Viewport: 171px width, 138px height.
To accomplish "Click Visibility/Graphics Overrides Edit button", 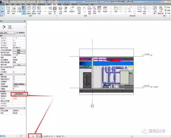I will [19, 50].
